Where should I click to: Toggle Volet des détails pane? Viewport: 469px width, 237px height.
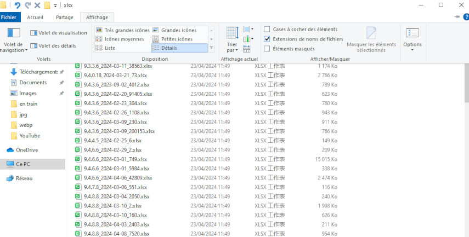(53, 45)
